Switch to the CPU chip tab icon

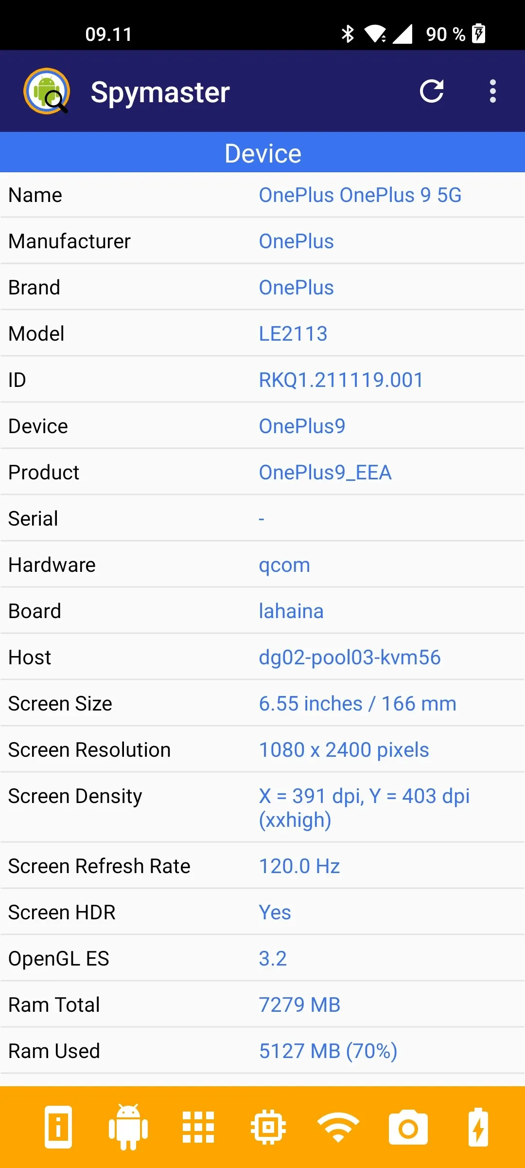[x=268, y=1127]
